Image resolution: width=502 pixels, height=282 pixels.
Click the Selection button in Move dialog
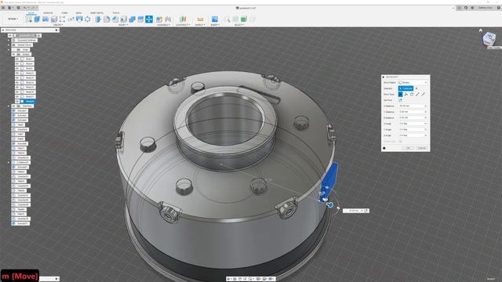click(x=406, y=89)
